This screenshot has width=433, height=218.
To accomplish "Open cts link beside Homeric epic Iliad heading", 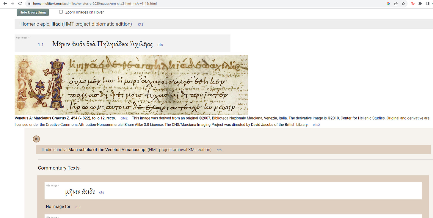I will 141,24.
